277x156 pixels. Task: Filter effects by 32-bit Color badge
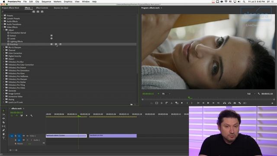point(38,12)
